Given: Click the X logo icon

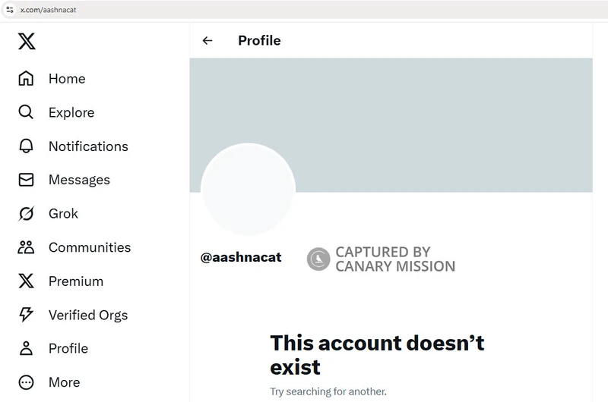Looking at the screenshot, I should 27,42.
